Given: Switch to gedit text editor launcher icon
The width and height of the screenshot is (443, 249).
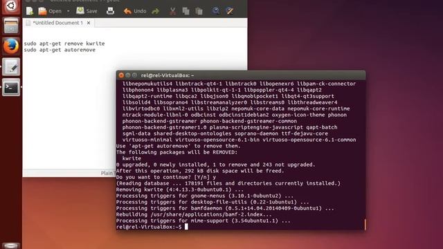Looking at the screenshot, I should (x=11, y=67).
